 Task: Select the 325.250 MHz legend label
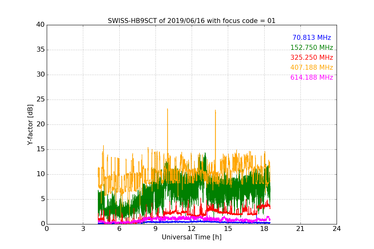(312, 58)
